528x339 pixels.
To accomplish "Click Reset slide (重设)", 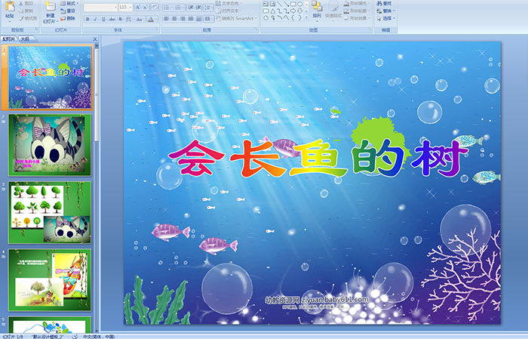I will coord(68,11).
